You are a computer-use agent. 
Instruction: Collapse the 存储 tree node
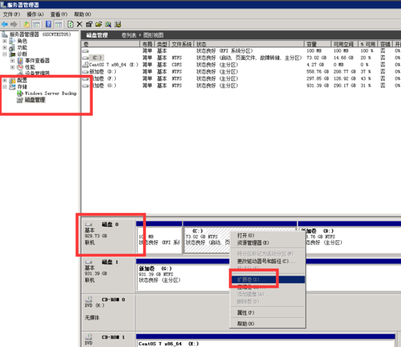5,87
